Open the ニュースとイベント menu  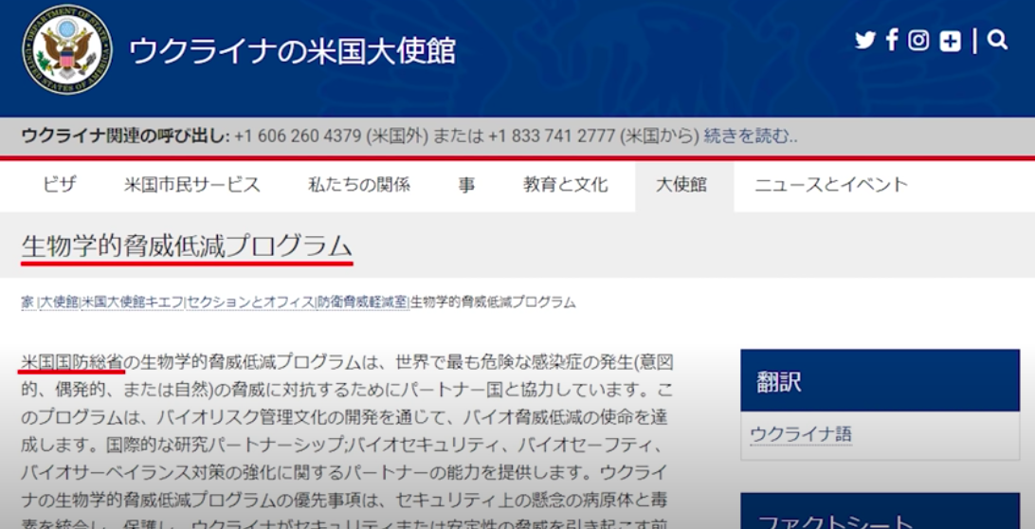(x=830, y=185)
